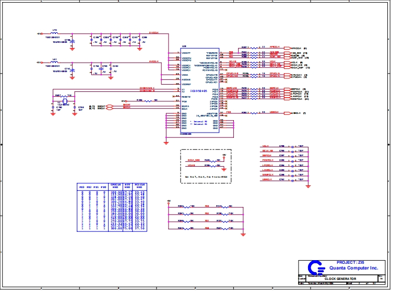Click the AVCCLK net label
This screenshot has height=293, width=414.
coord(153,61)
